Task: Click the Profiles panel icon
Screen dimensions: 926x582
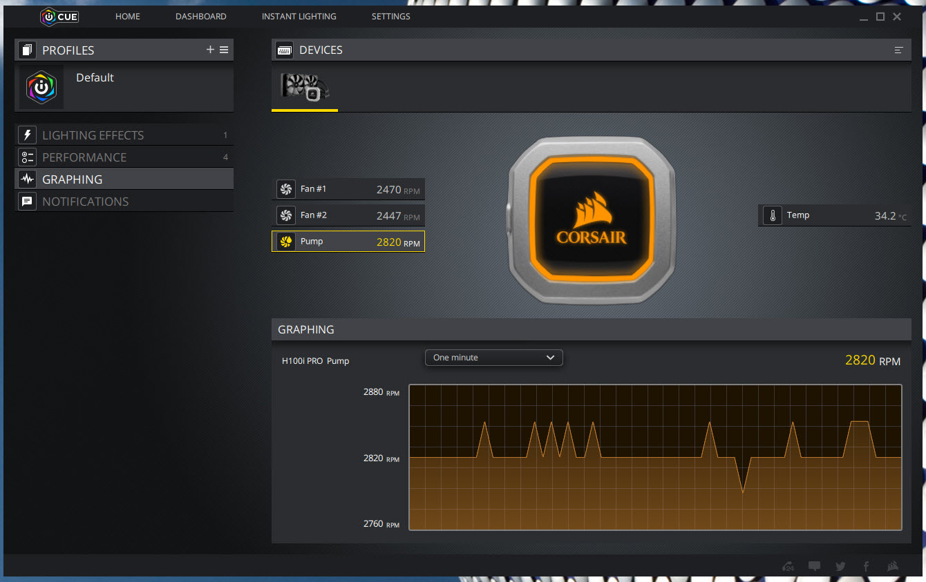Action: click(x=28, y=50)
